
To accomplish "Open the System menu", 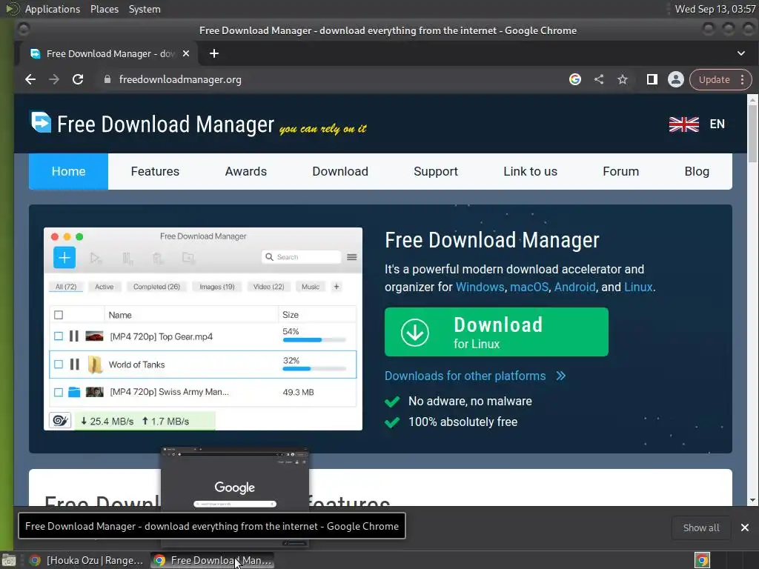I will point(145,9).
